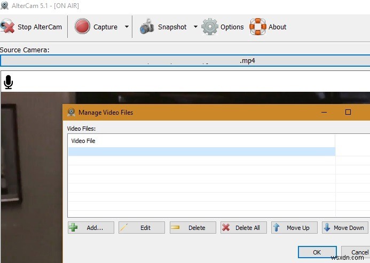Click the red Capture record icon
The height and width of the screenshot is (263, 370).
[82, 26]
